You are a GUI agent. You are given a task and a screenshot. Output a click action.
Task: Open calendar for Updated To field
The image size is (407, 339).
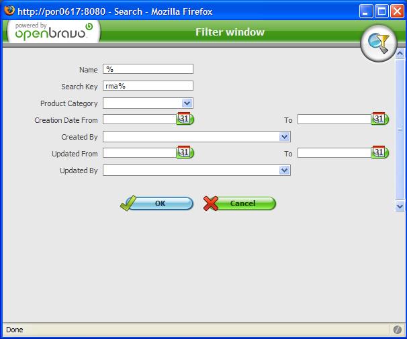coord(379,152)
